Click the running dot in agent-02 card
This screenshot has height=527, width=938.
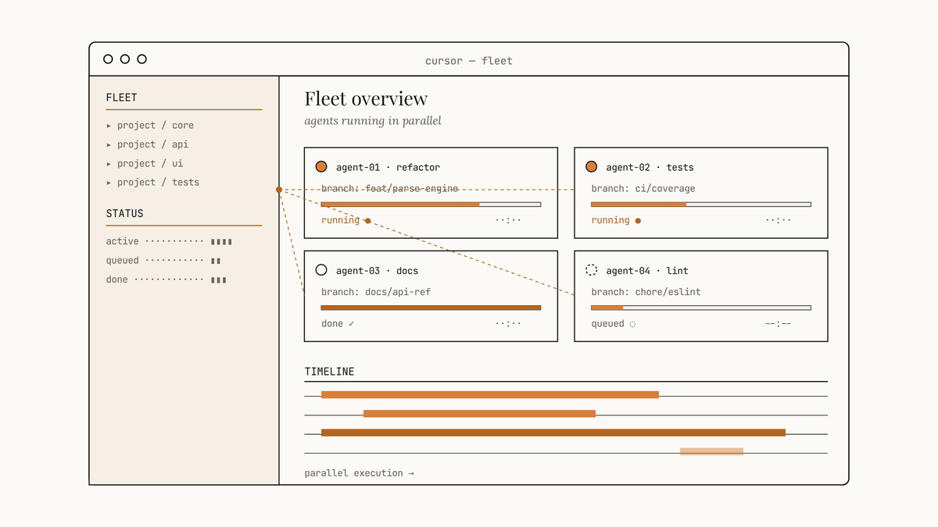pyautogui.click(x=638, y=221)
